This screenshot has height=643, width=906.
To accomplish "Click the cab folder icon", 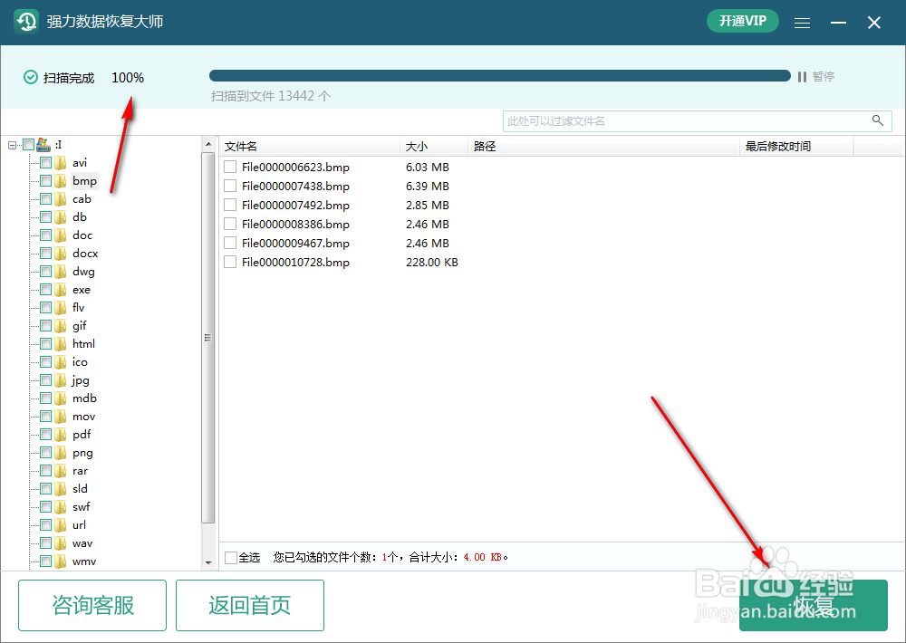I will pos(61,199).
